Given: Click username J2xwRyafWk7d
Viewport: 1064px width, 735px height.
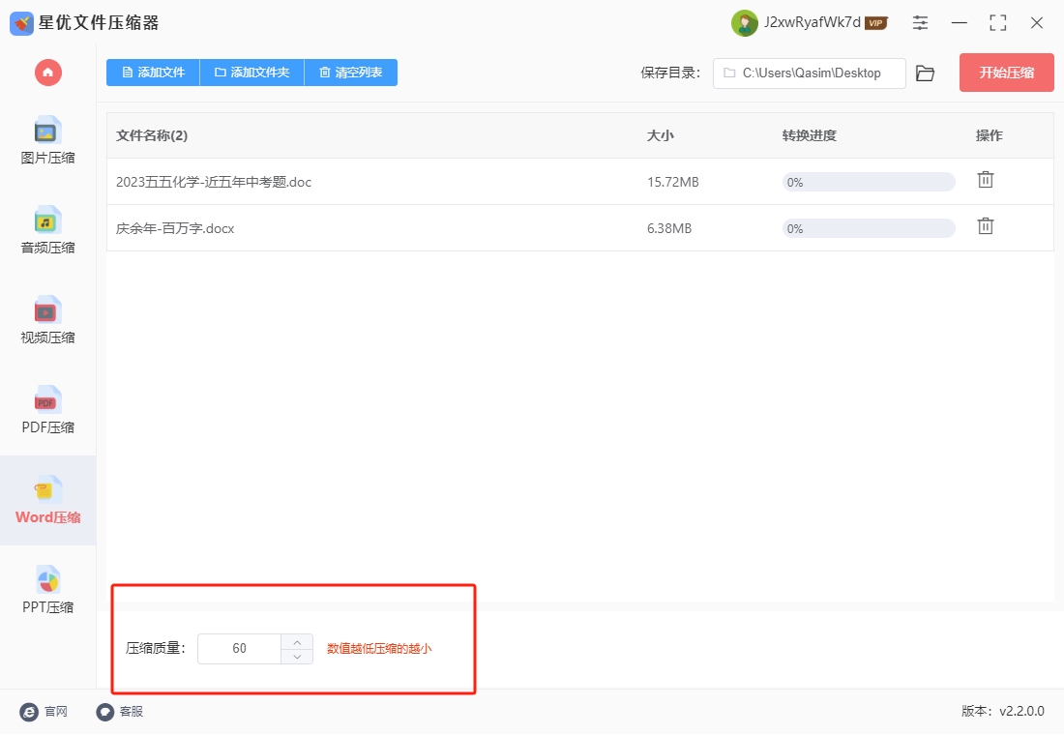Looking at the screenshot, I should click(813, 22).
